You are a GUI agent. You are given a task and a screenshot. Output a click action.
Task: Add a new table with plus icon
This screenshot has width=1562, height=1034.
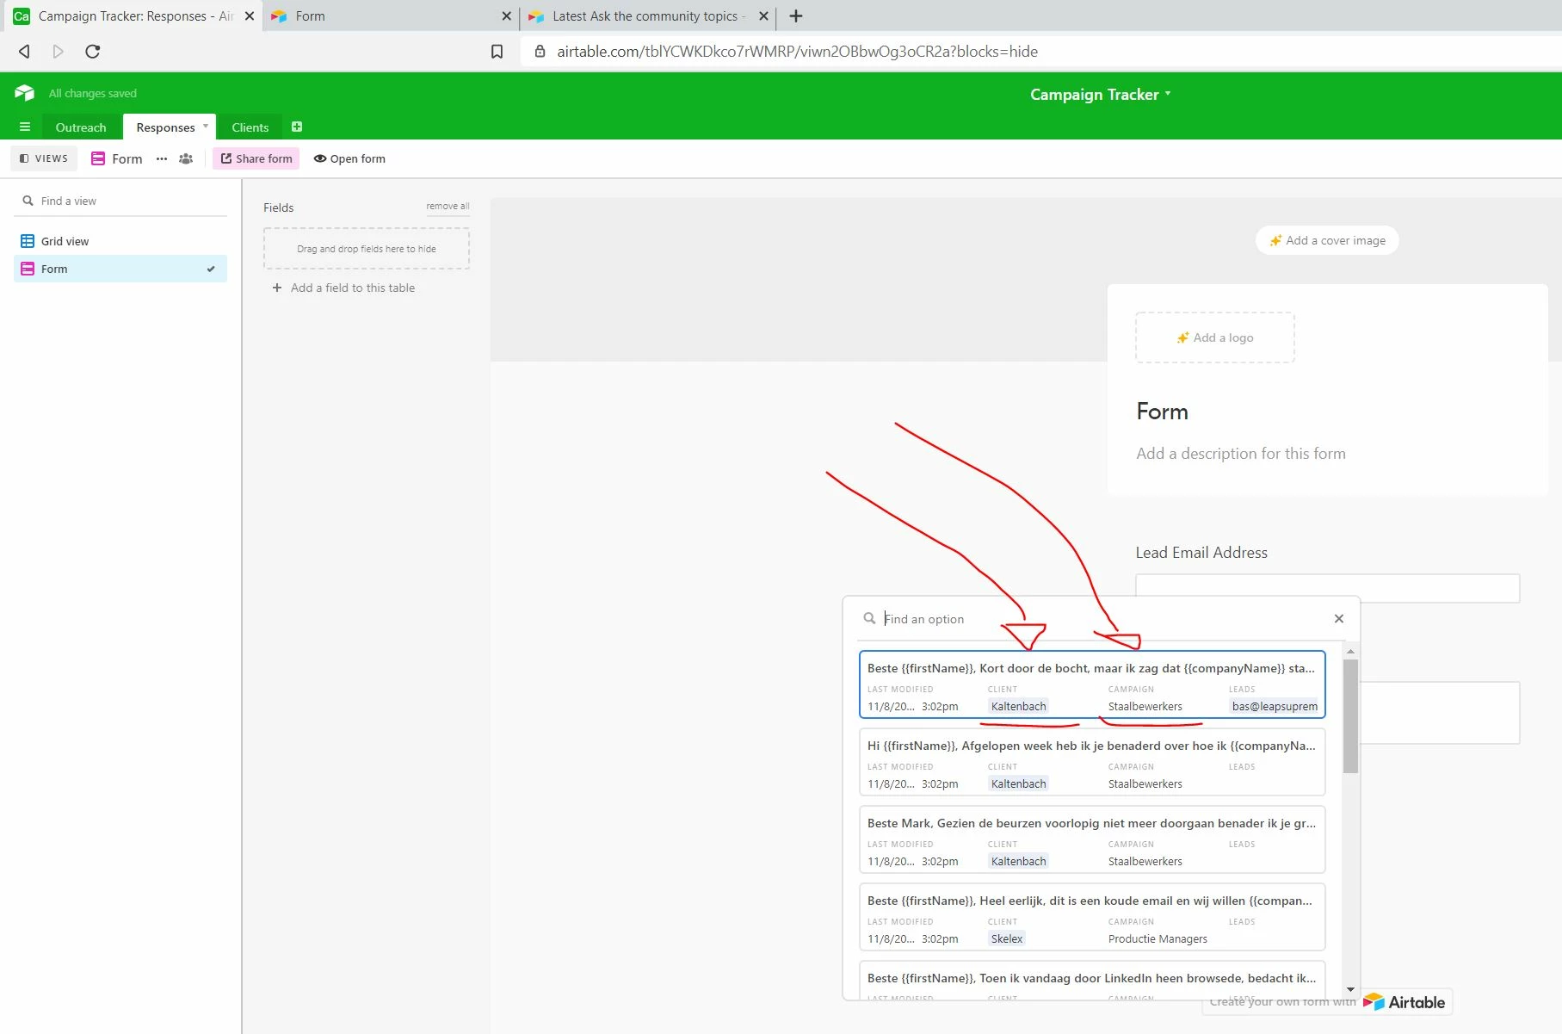pyautogui.click(x=297, y=127)
